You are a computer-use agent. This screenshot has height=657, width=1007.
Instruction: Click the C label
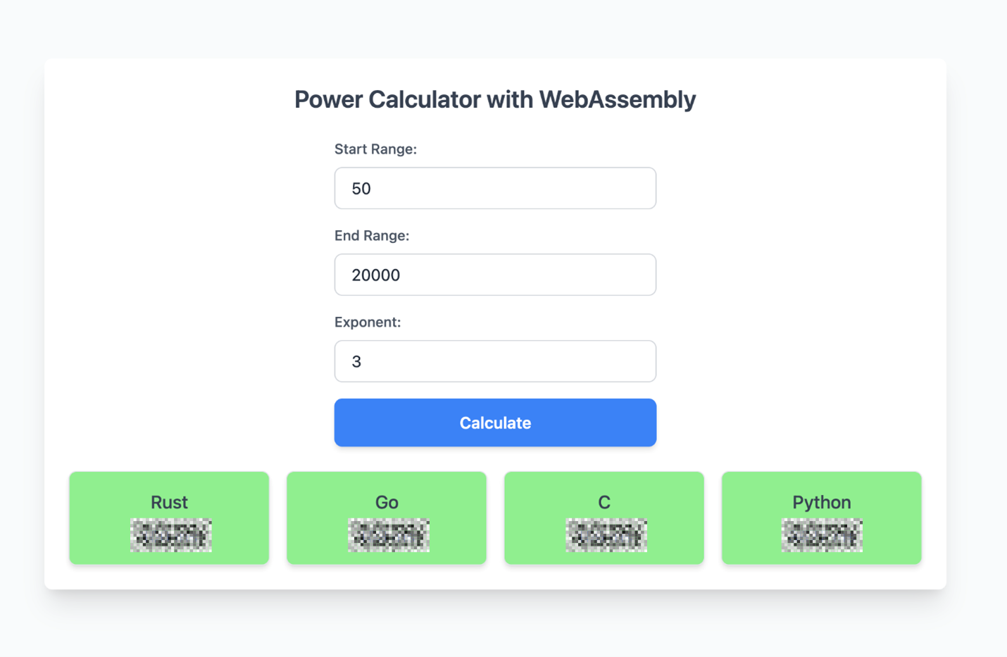[x=603, y=502]
